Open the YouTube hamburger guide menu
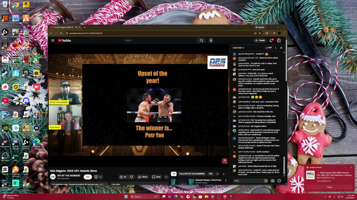Screen dimensions: 357x200 tap(53, 41)
